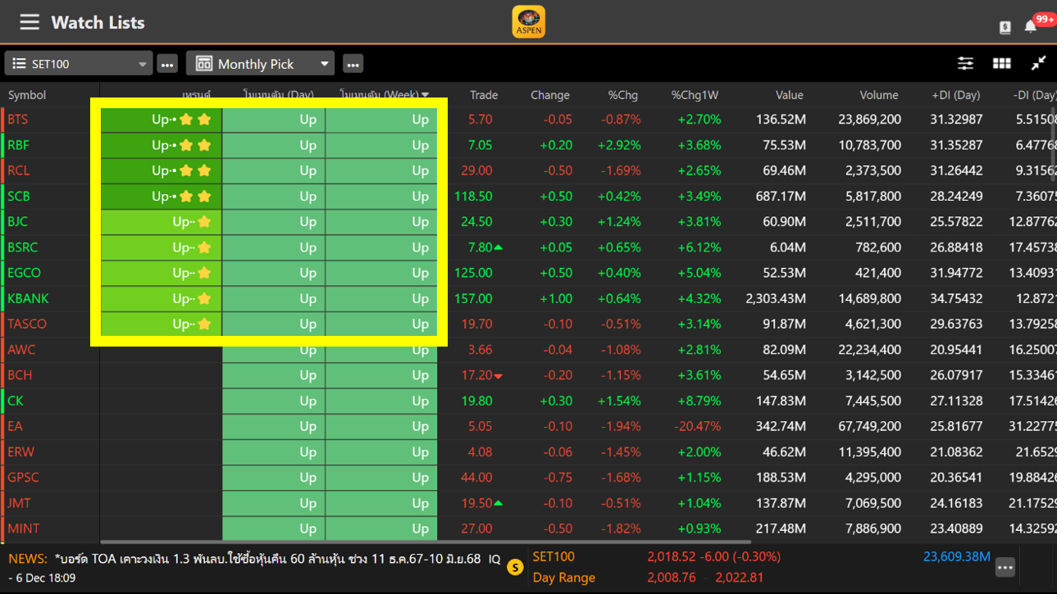Open the notifications bell
Screen dimensions: 1057x594
click(1031, 26)
